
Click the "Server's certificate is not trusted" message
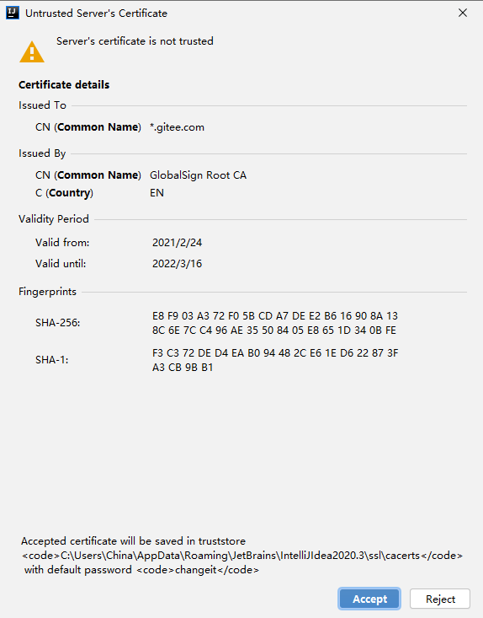pyautogui.click(x=135, y=41)
